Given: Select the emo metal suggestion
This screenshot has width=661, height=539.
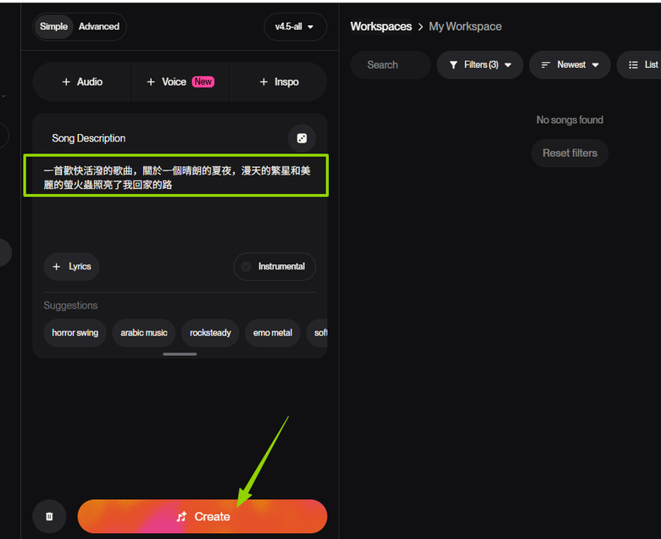Looking at the screenshot, I should 272,333.
